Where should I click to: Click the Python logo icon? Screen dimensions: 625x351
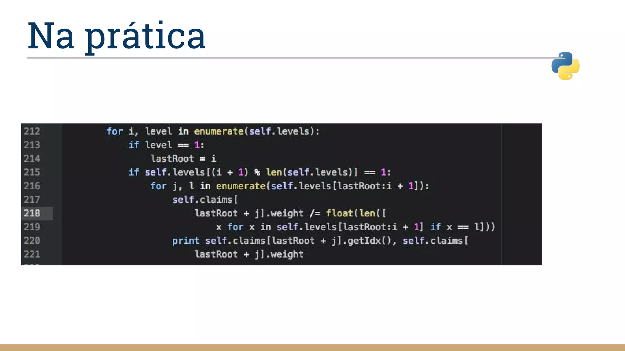click(565, 66)
